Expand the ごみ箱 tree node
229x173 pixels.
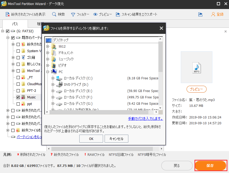pyautogui.click(x=13, y=58)
